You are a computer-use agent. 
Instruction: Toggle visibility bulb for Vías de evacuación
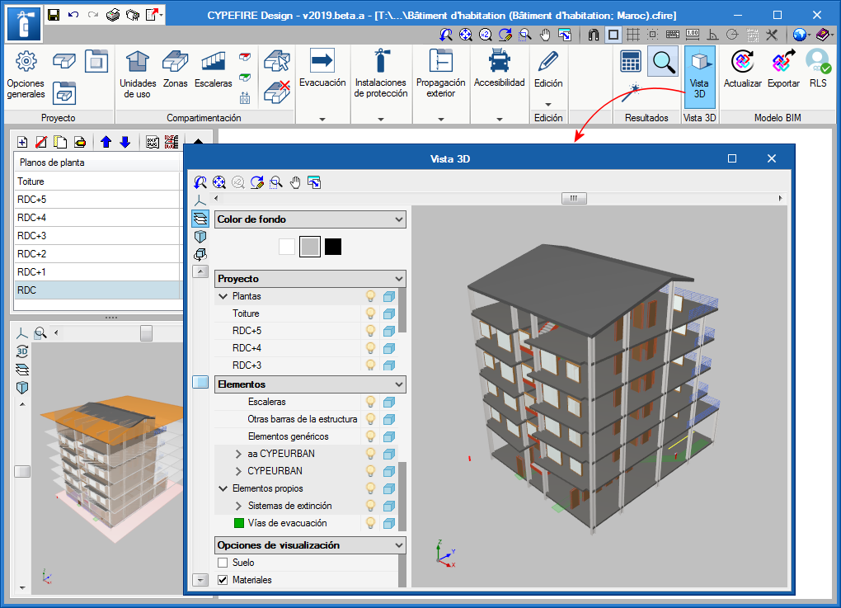click(x=370, y=523)
